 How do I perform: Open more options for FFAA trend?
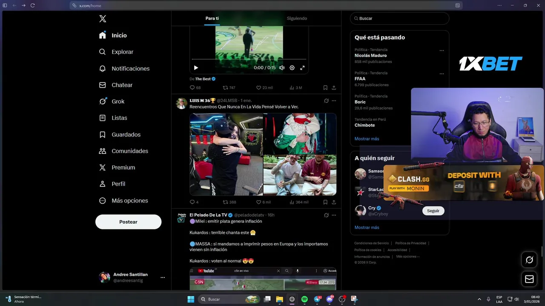pyautogui.click(x=442, y=74)
